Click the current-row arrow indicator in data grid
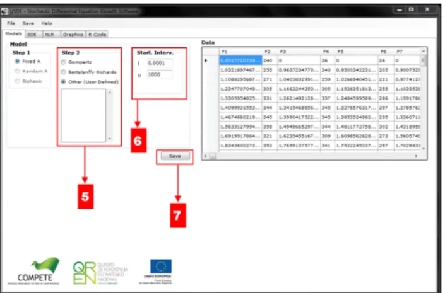The image size is (445, 293). point(206,60)
